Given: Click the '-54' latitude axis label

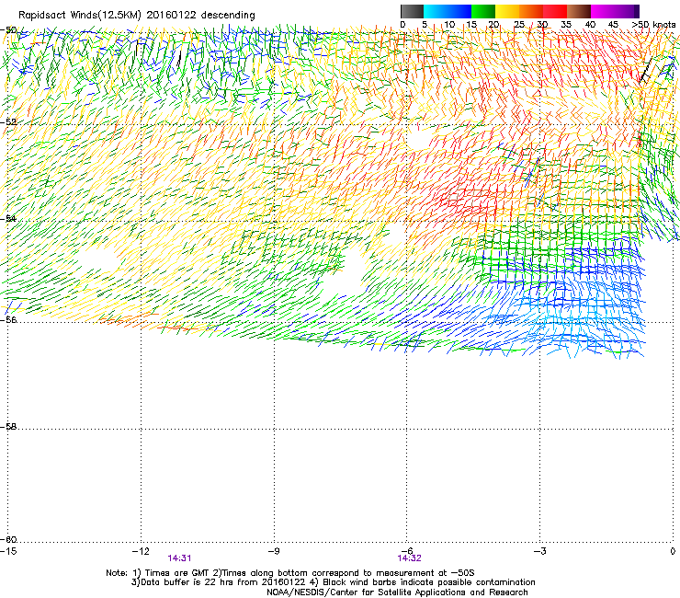Looking at the screenshot, I should (8, 218).
